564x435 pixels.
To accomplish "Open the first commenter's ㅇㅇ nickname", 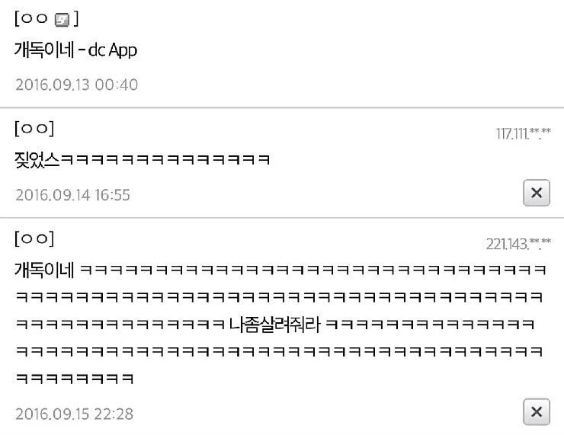I will [34, 18].
